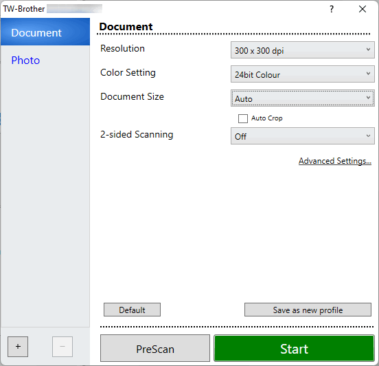Switch to the Photo profile

(x=25, y=61)
